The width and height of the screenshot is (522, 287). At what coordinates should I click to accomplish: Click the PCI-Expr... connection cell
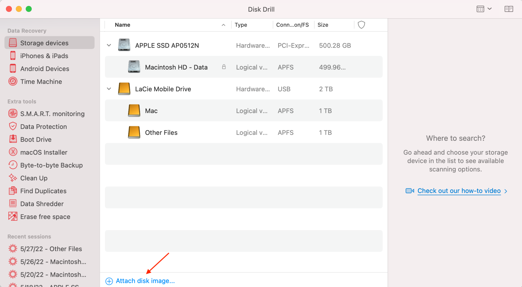293,45
